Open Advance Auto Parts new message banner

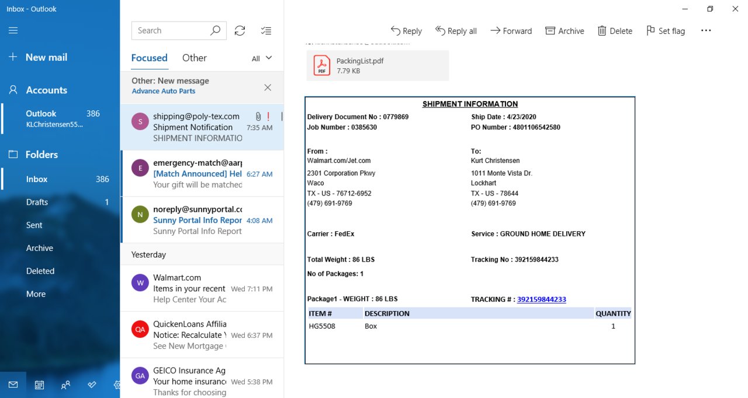(164, 91)
